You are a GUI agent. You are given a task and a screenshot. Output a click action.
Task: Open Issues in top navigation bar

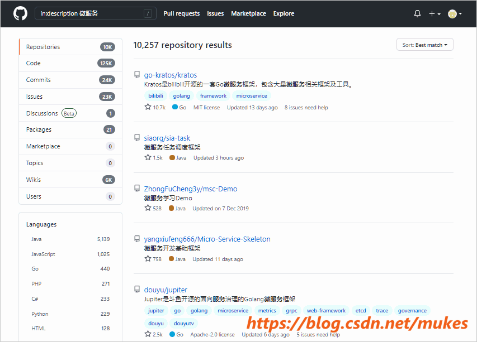[215, 13]
